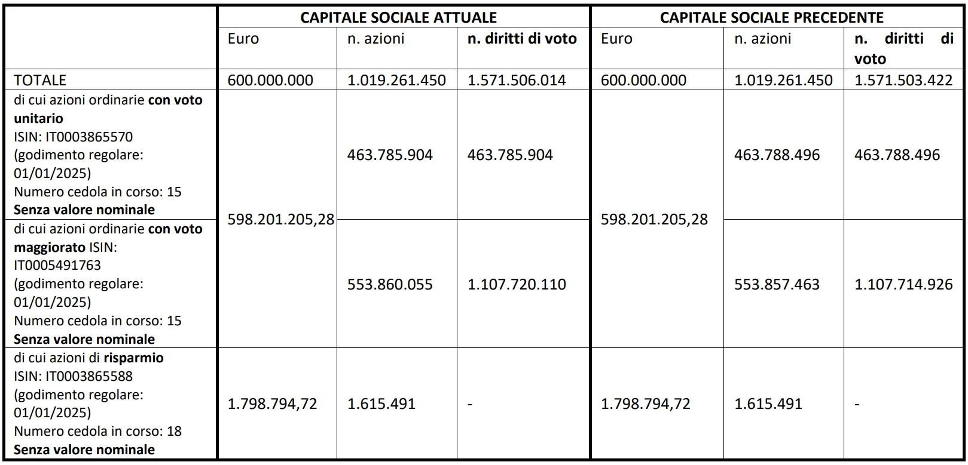Click the 553.860.055 shares cell
This screenshot has width=968, height=465.
tap(390, 284)
